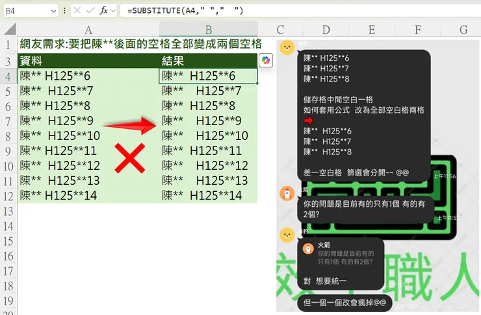Select row 3 header
Viewport: 481px width, 315px height.
pos(8,61)
